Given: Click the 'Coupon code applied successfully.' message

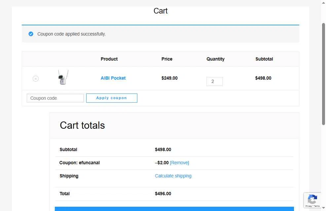Looking at the screenshot, I should [72, 34].
